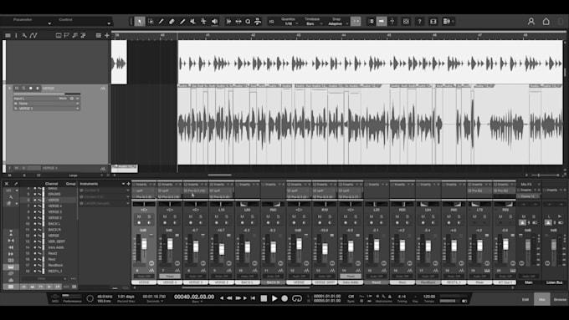This screenshot has height=320, width=569.
Task: Open the track list hamburger icon
Action: click(8, 35)
